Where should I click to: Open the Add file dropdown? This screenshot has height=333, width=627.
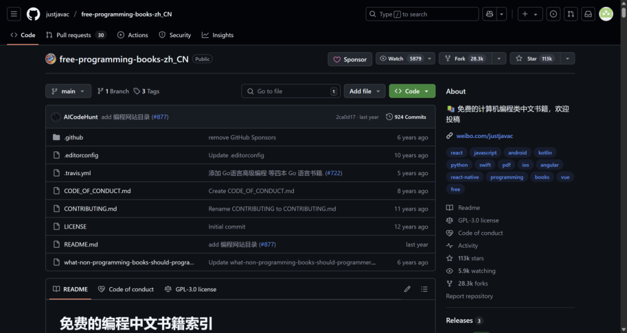pyautogui.click(x=365, y=91)
